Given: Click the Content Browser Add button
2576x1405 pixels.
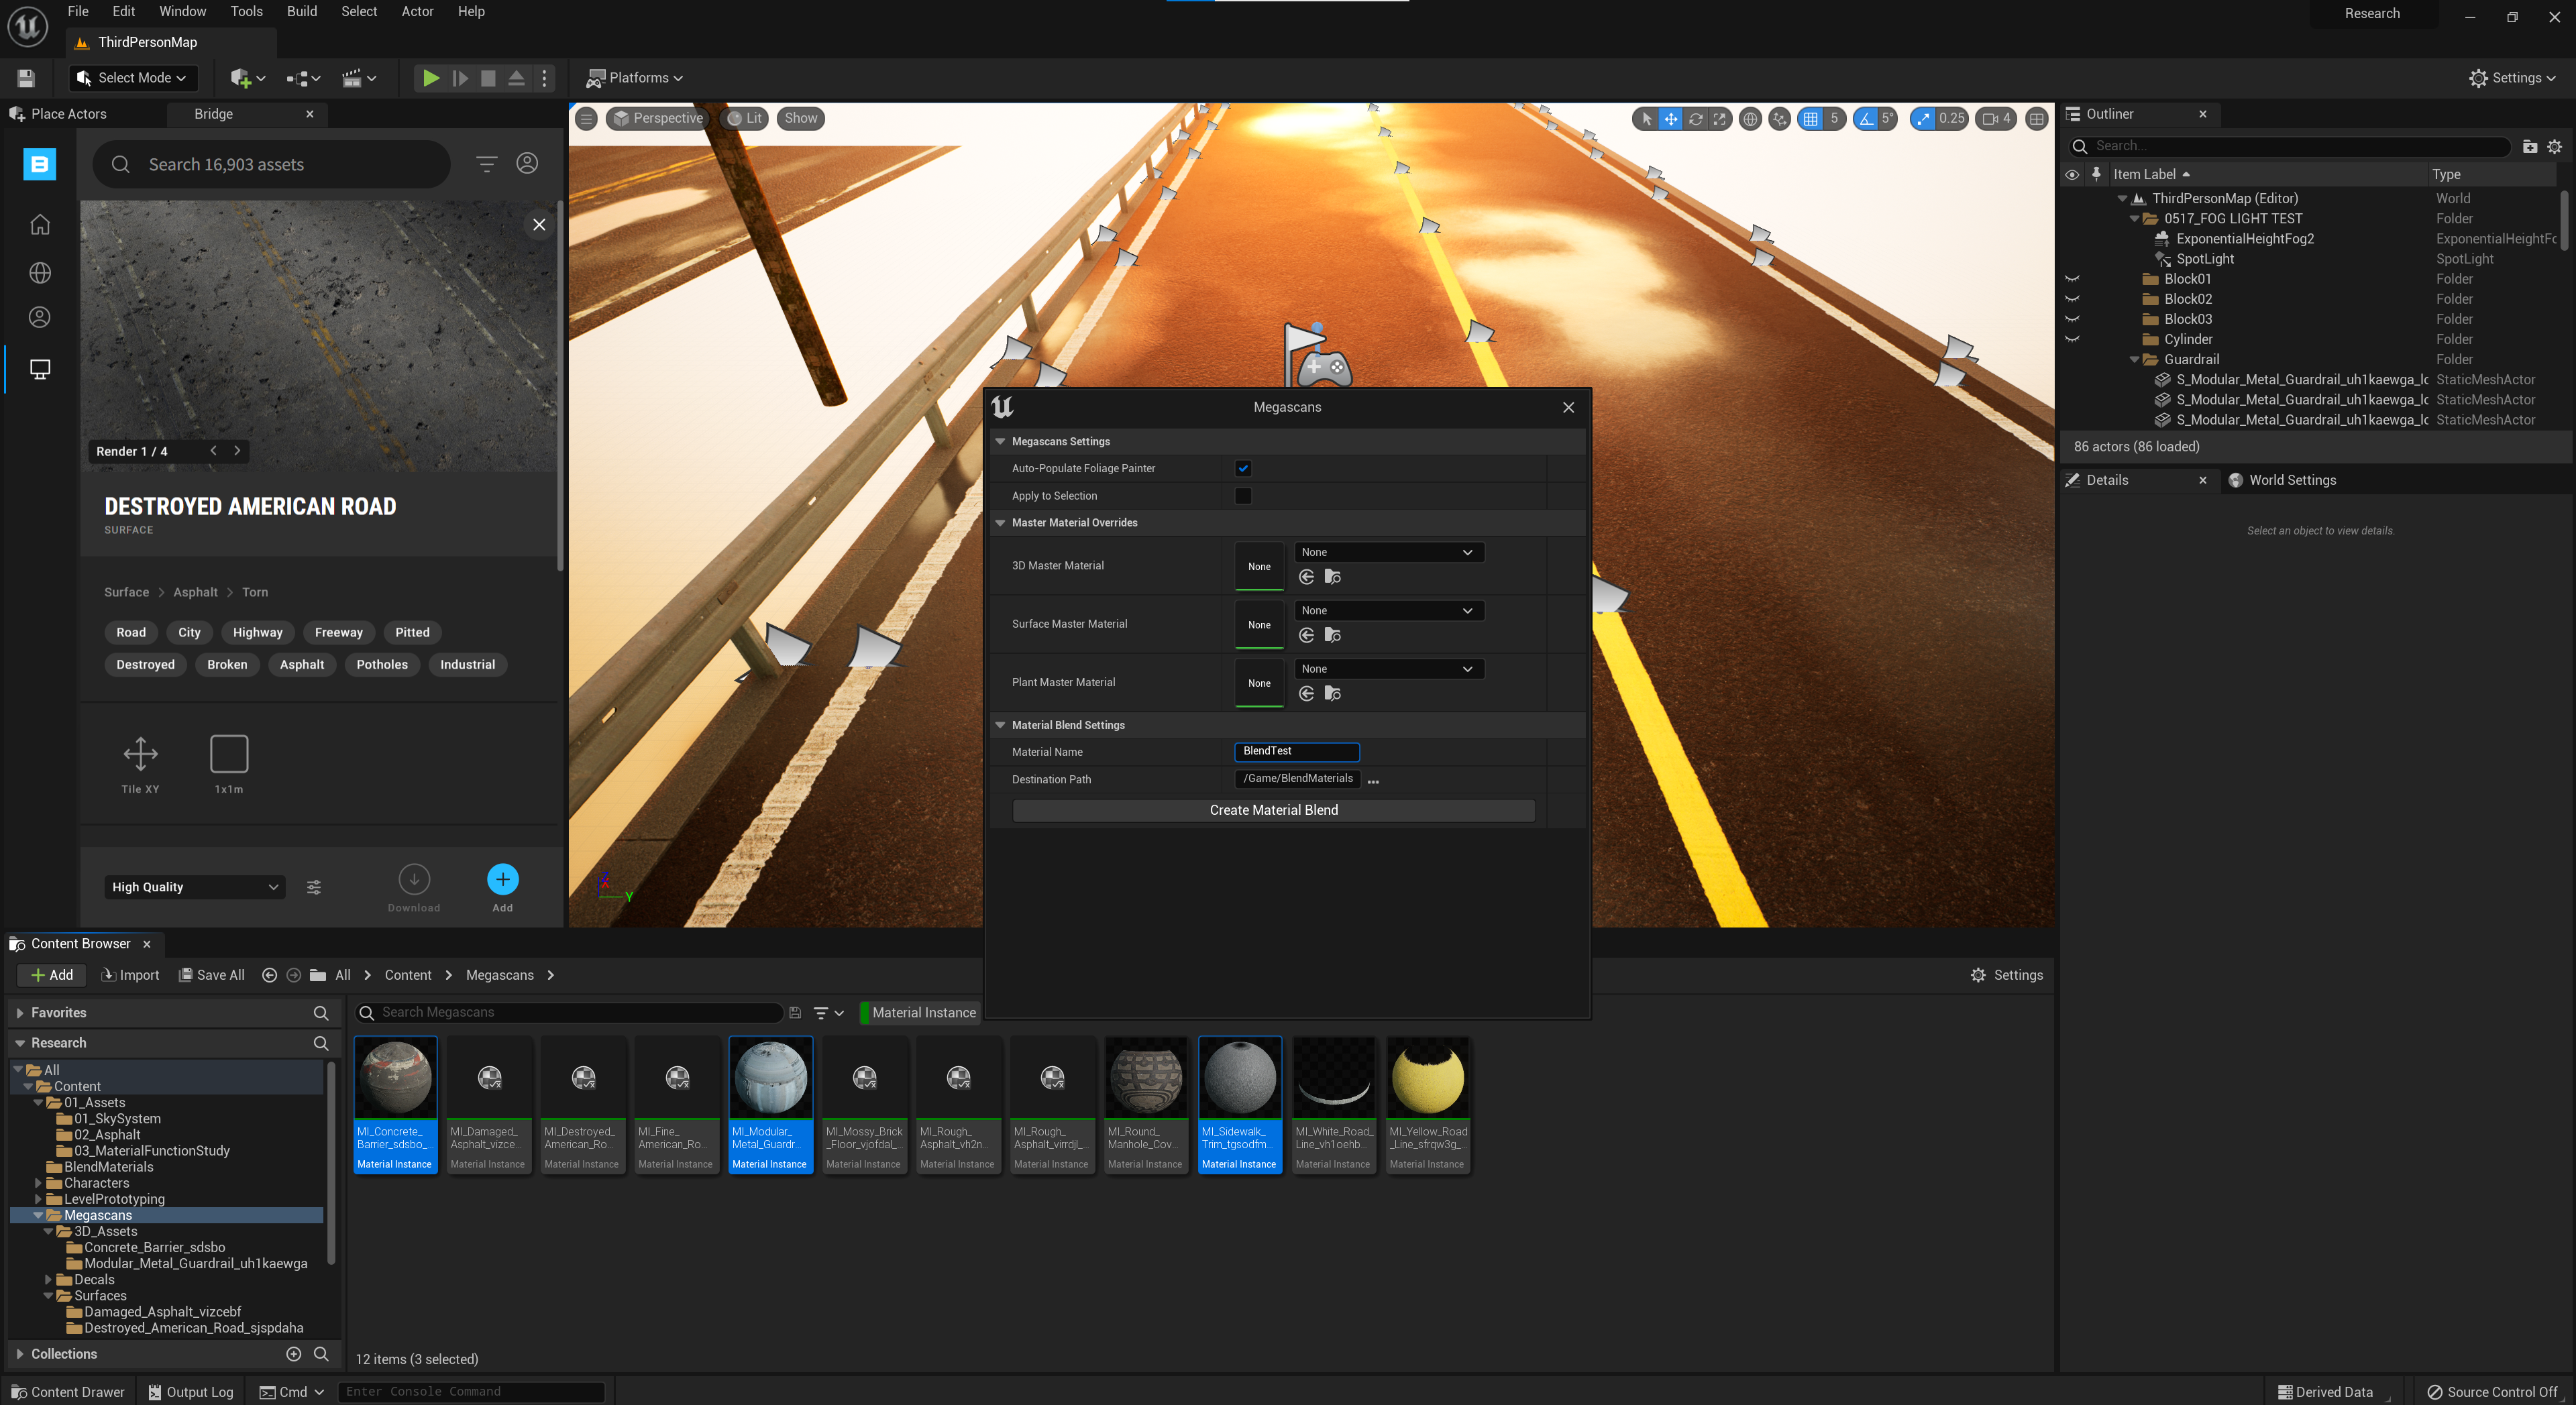Looking at the screenshot, I should [52, 975].
